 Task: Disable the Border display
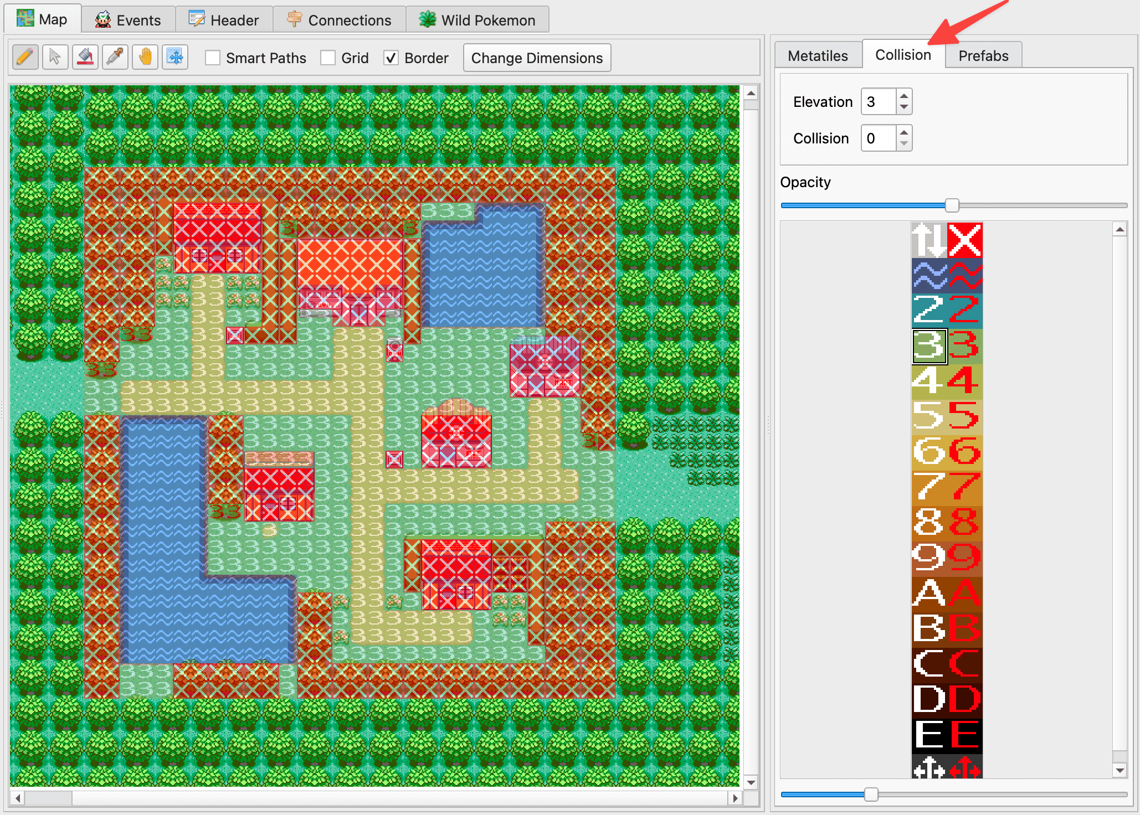(392, 57)
